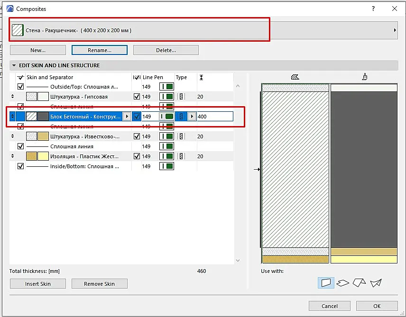The width and height of the screenshot is (406, 317).
Task: Click the dark gray surface layer in preview
Action: point(364,170)
